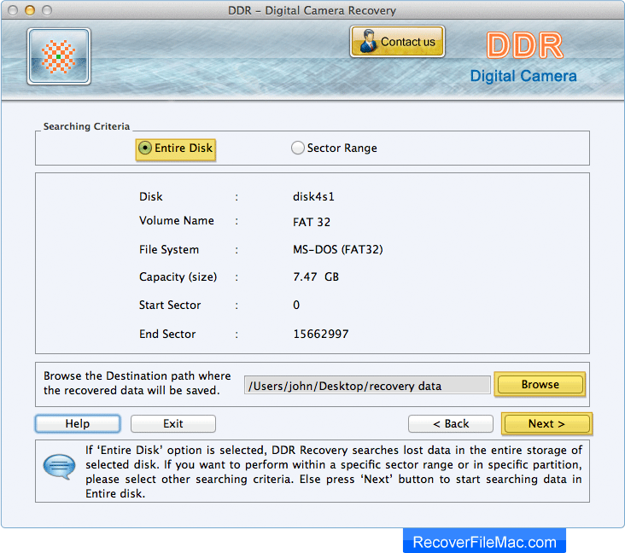
Task: Click the End Sector field label
Action: pos(167,334)
